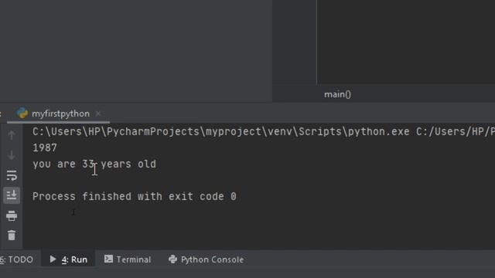Click the python.exe path line in the console
Screen dimensions: 495x278
[264, 131]
